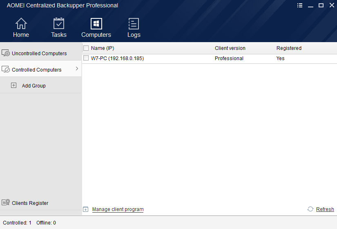This screenshot has width=337, height=229.
Task: Follow the Manage client program link
Action: click(118, 209)
